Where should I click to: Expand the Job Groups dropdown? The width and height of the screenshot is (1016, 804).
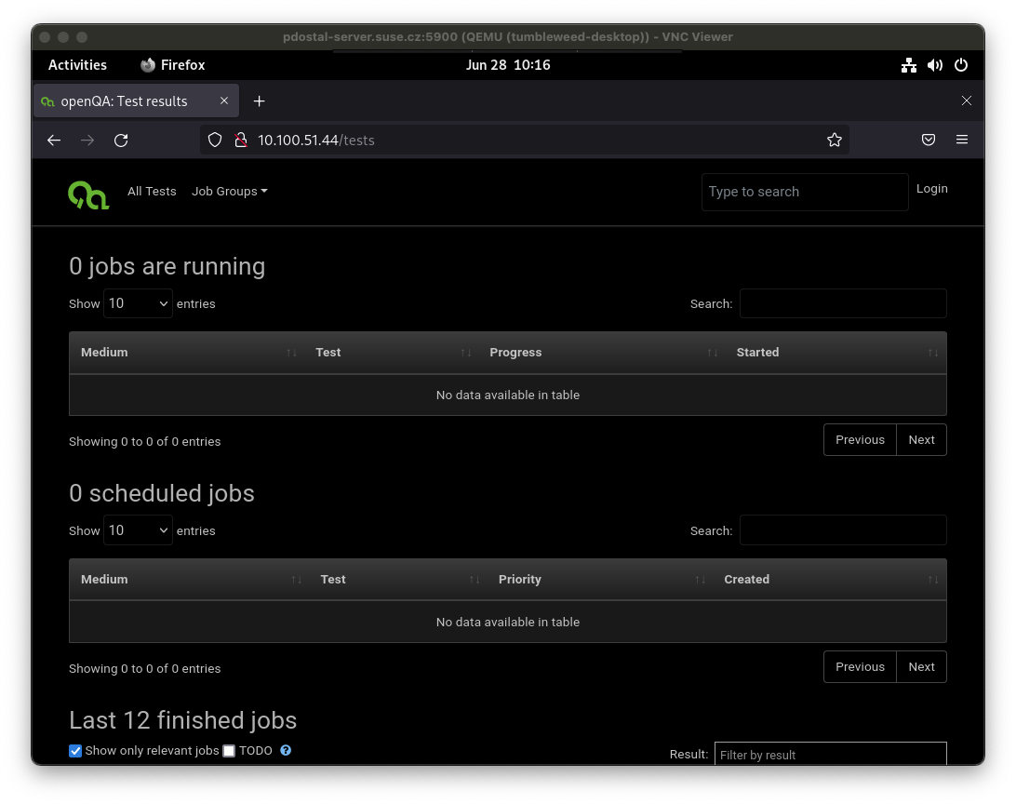(230, 191)
